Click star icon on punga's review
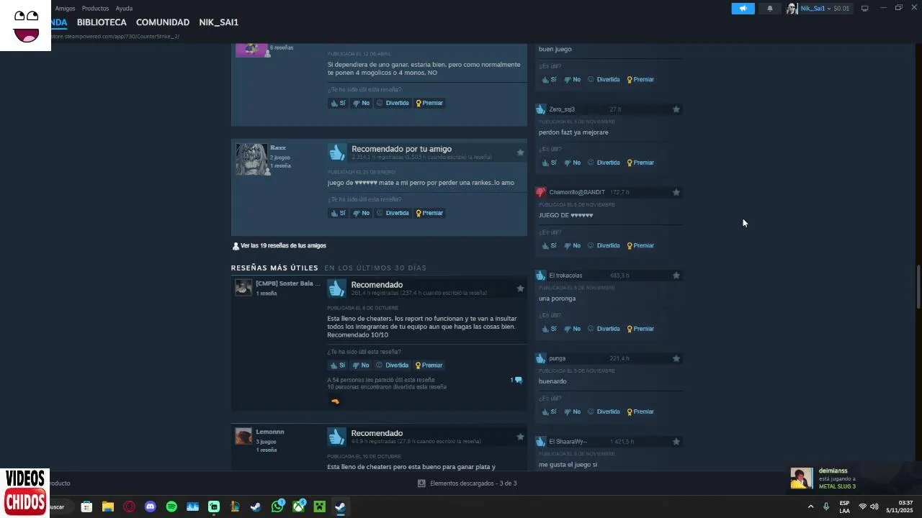Image resolution: width=922 pixels, height=518 pixels. [676, 358]
